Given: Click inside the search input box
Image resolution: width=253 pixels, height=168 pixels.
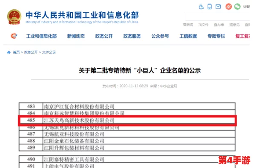Looking at the screenshot, I should pos(217,17).
